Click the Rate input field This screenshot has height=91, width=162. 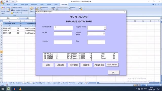96,42
